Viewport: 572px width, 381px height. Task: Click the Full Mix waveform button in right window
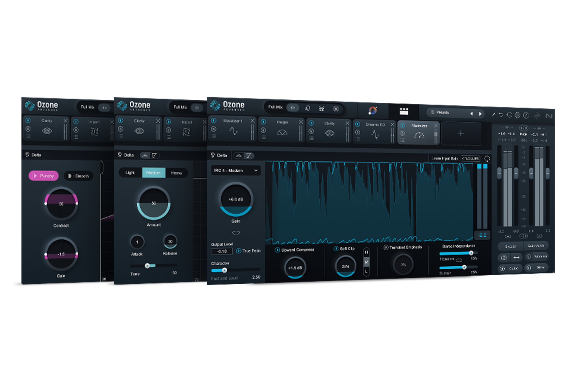tap(293, 108)
